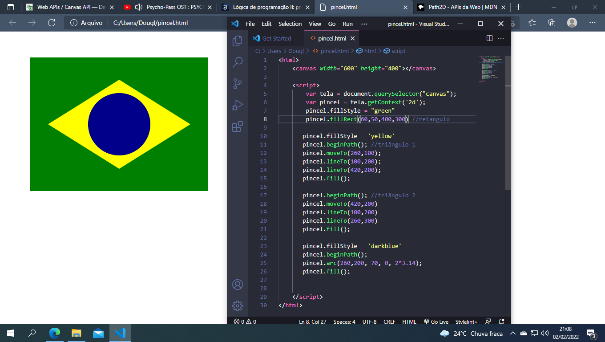Open the Edge profile avatar
605x342 pixels.
[x=572, y=23]
